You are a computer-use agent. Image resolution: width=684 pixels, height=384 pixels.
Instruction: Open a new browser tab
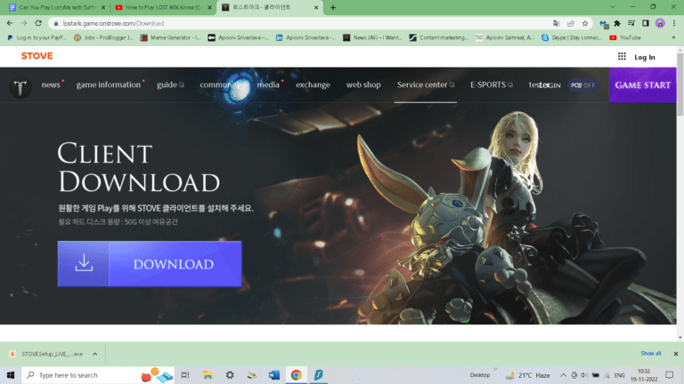point(333,7)
